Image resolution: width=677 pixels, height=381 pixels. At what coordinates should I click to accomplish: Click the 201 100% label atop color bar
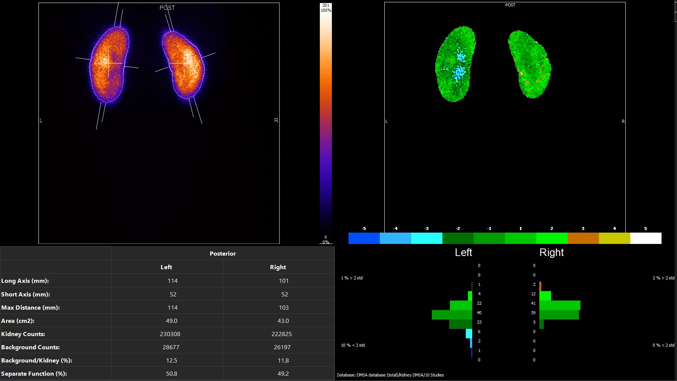coord(326,8)
